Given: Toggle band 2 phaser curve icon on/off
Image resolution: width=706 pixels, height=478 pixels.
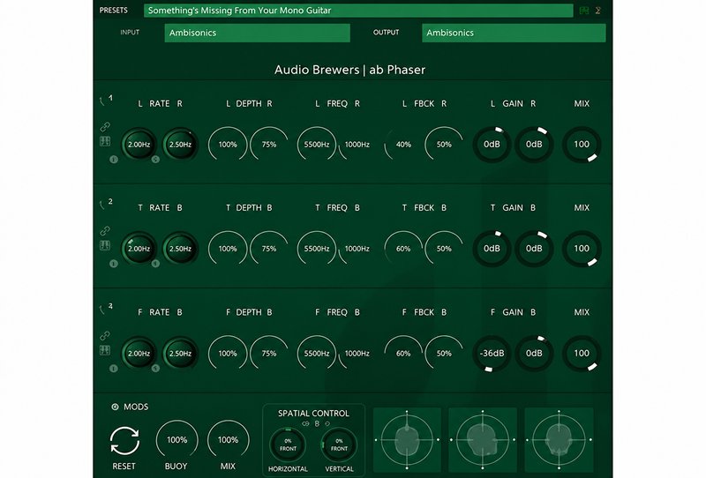Looking at the screenshot, I should [102, 205].
